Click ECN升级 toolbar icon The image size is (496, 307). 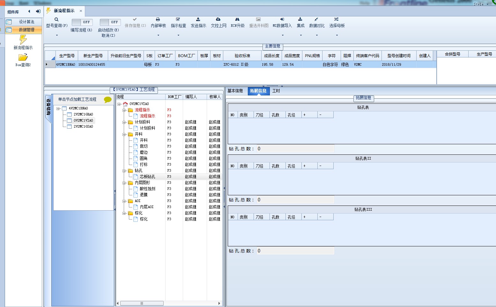[x=237, y=19]
